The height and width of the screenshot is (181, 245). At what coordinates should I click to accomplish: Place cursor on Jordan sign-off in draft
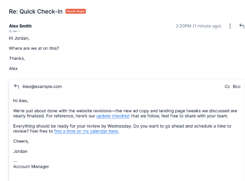20,151
